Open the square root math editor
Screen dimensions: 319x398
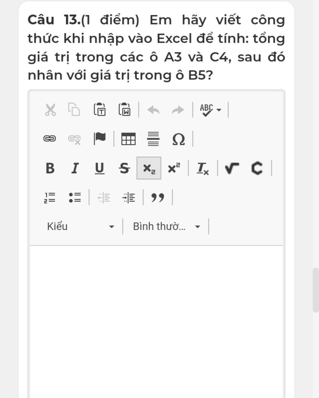coord(232,168)
